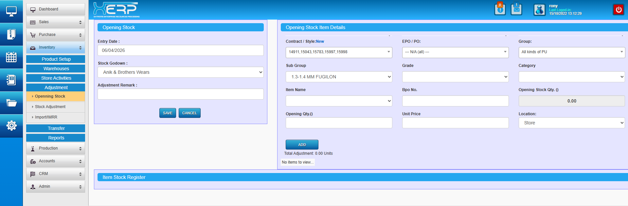
Task: Click the rony user profile avatar
Action: 539,10
